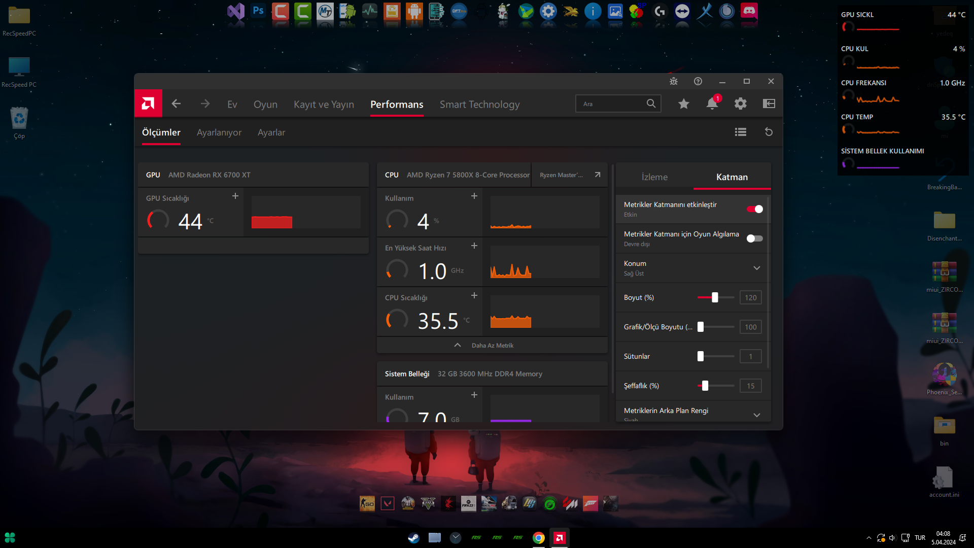Viewport: 974px width, 548px height.
Task: Open the help question mark icon
Action: (x=698, y=81)
